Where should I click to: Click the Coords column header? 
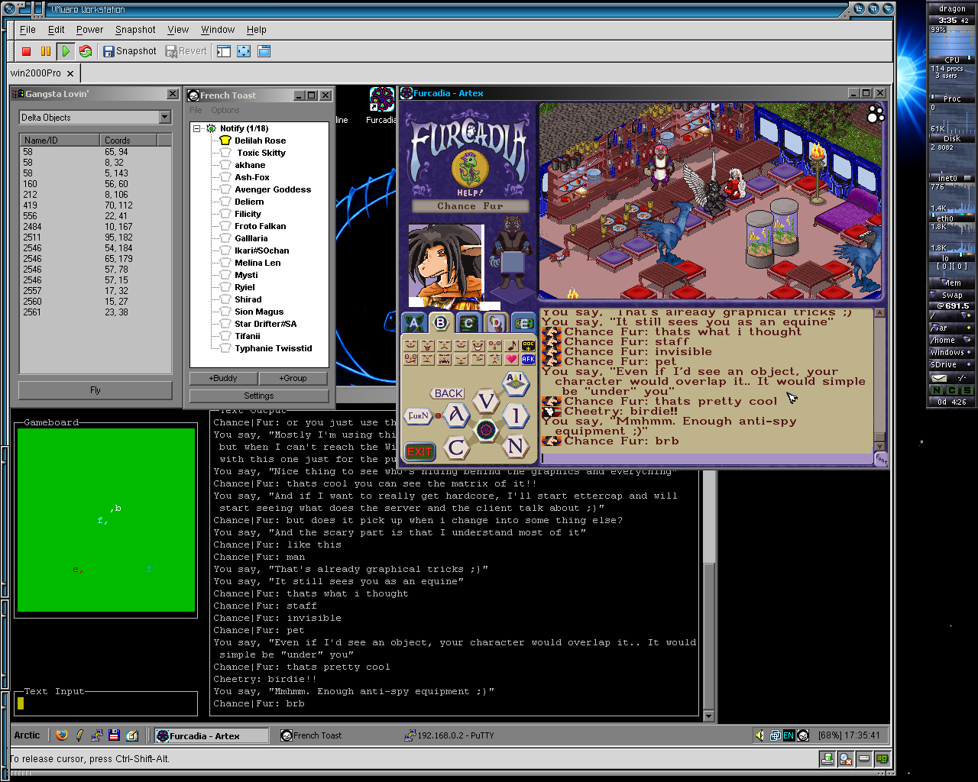128,140
